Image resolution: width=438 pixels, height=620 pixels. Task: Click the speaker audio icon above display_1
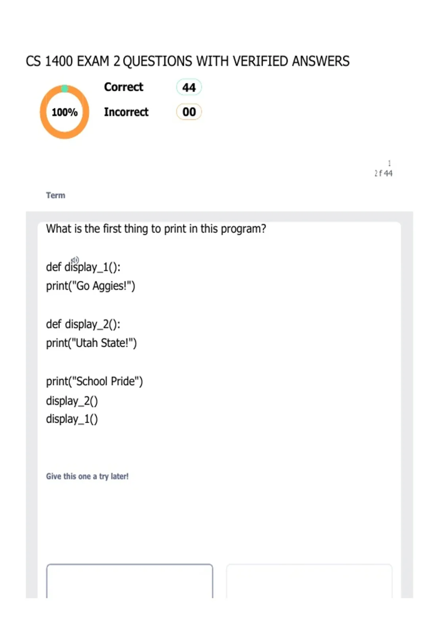[75, 260]
